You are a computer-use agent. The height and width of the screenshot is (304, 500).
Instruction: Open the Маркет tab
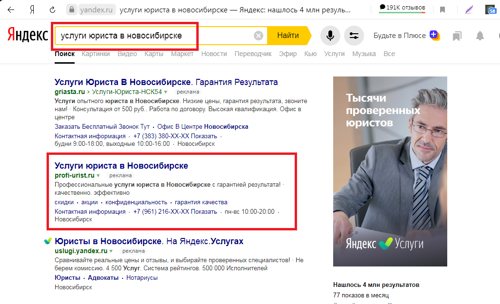tap(182, 54)
